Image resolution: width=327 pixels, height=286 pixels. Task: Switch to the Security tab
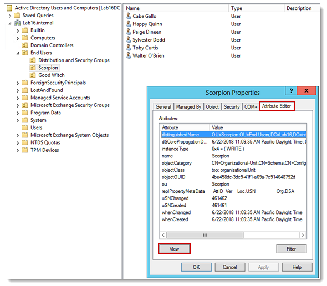[232, 107]
